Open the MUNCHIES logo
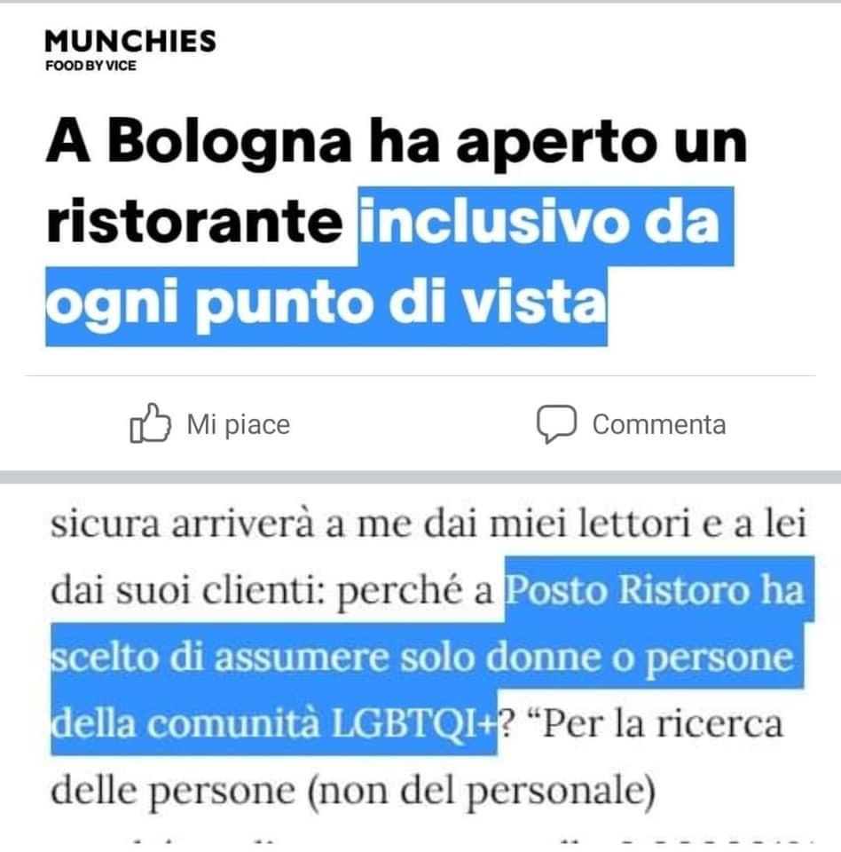 pos(130,42)
